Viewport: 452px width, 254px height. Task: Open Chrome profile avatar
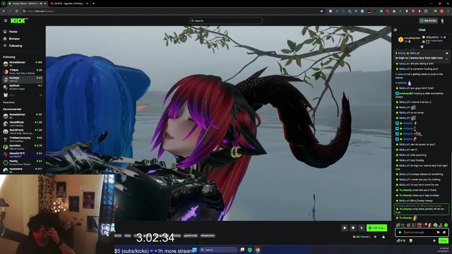point(441,11)
